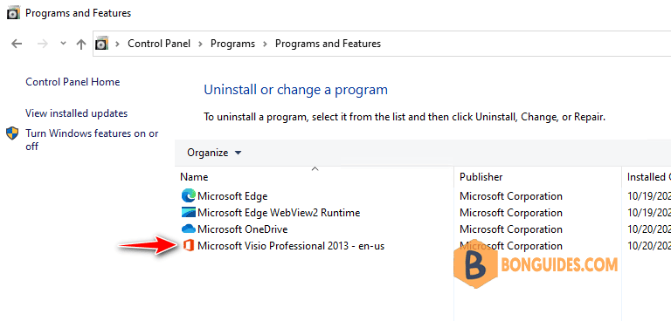The height and width of the screenshot is (321, 671).
Task: Click the Microsoft Edge program icon
Action: point(189,196)
